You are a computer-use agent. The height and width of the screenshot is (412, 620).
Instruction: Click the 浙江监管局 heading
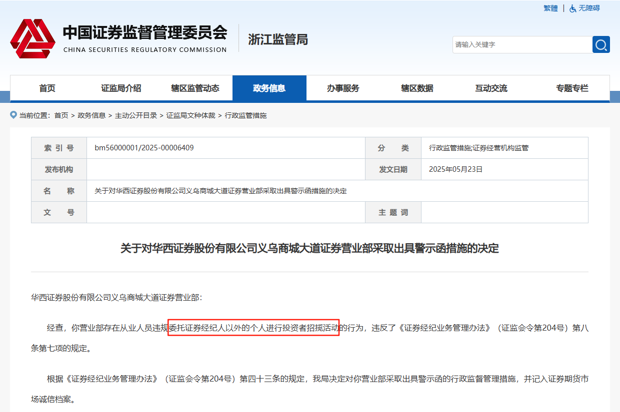coord(278,39)
